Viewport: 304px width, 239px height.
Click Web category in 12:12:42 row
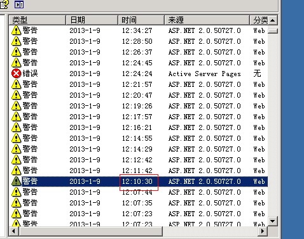coord(259,160)
